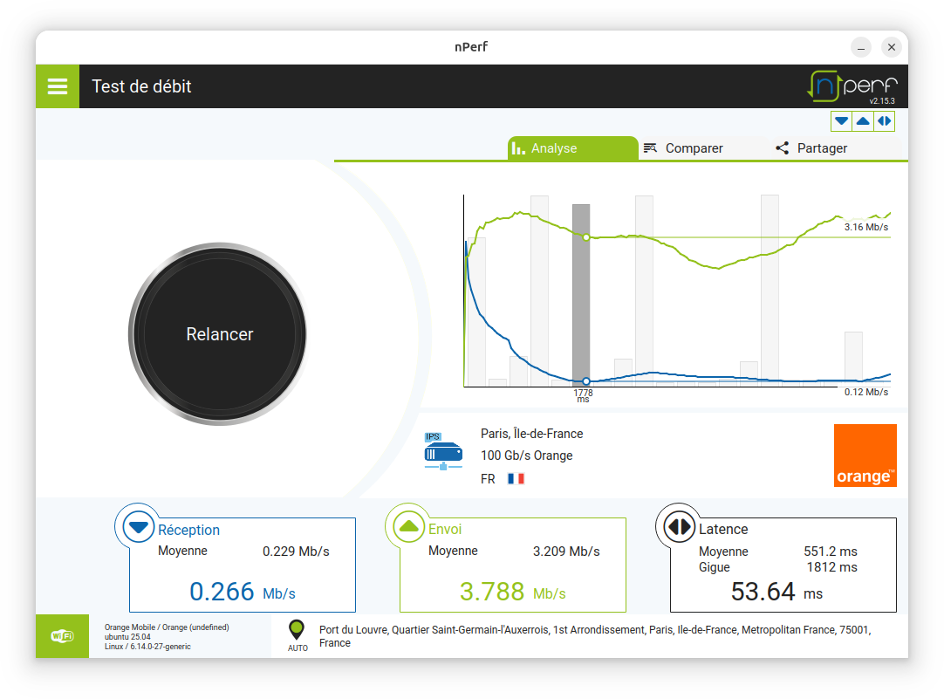Click the Relancer button

click(x=219, y=334)
